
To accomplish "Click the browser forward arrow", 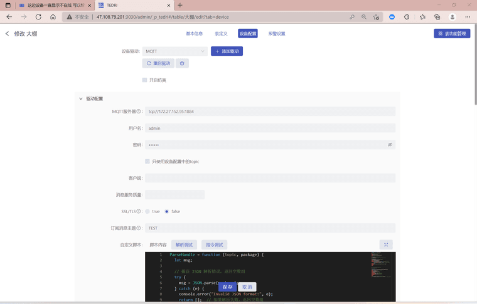I will coord(24,17).
